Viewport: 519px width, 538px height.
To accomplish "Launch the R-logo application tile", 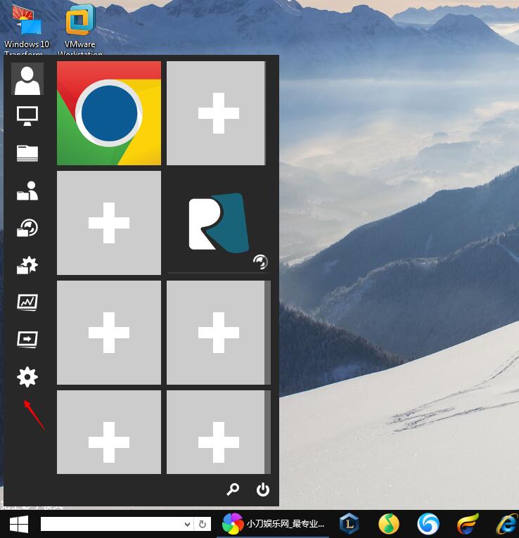I will tap(219, 223).
